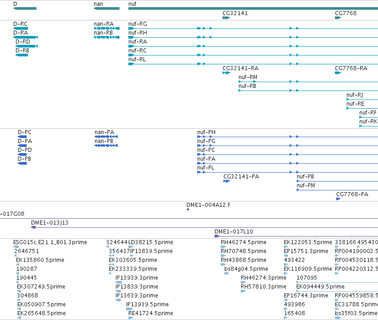Click the CG7768-RA transcript label
The width and height of the screenshot is (378, 320).
tap(351, 68)
